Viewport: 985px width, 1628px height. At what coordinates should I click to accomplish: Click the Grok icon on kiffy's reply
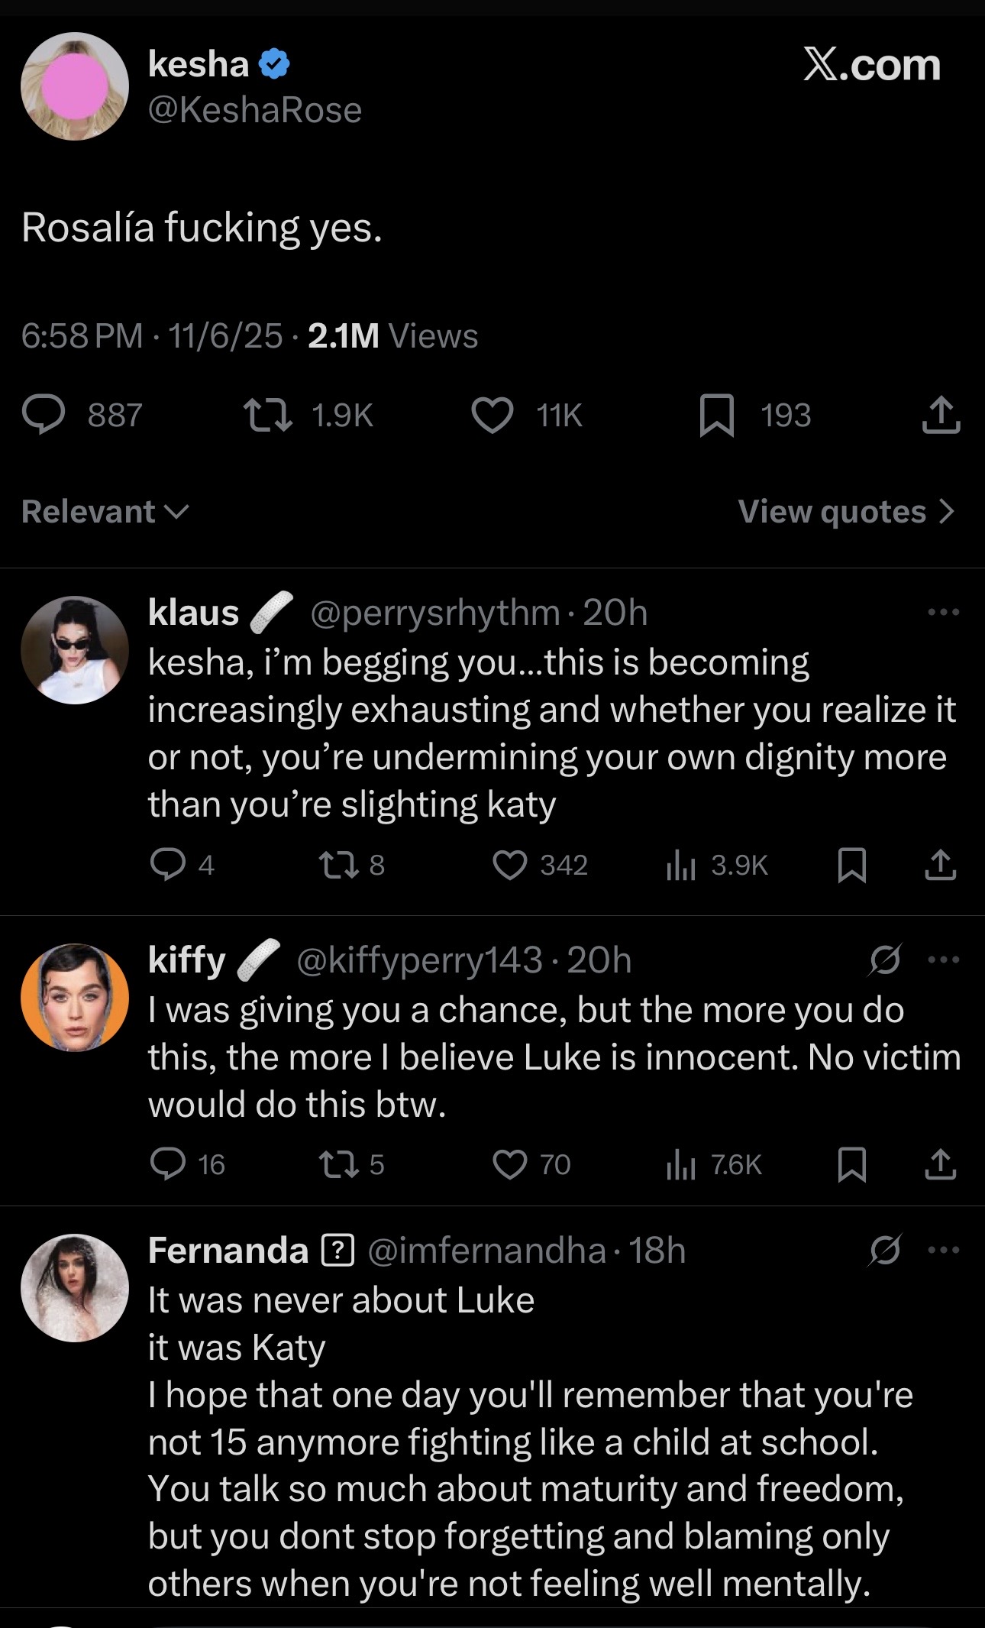(x=884, y=960)
